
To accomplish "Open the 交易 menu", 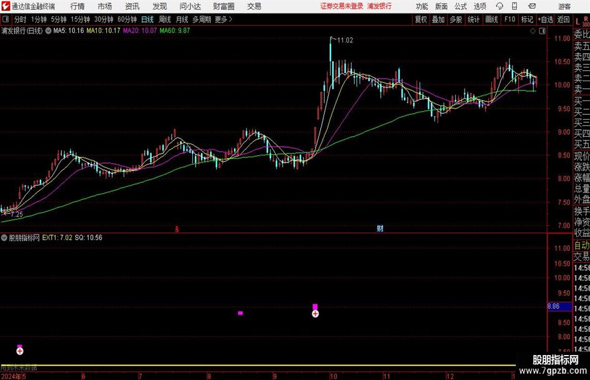I will pos(254,6).
